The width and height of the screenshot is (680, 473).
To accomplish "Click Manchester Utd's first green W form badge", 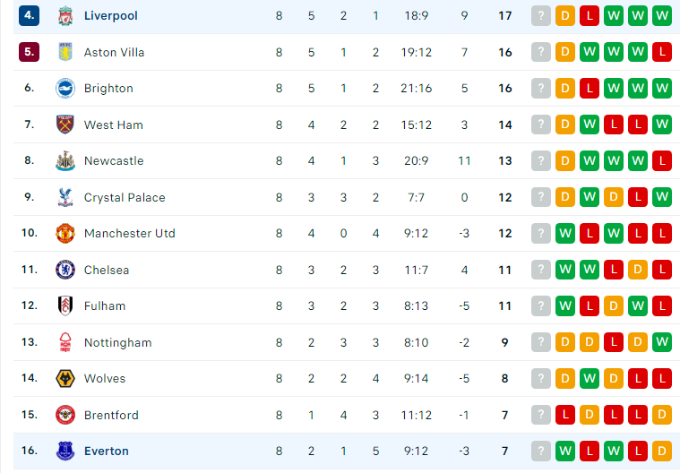I will coord(565,233).
